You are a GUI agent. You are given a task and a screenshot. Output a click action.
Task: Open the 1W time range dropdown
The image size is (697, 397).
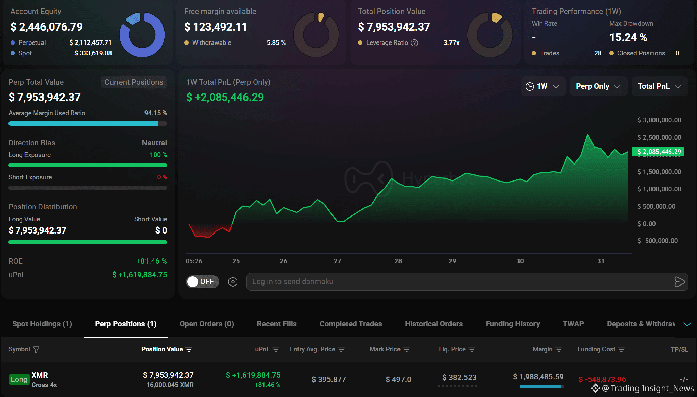coord(543,86)
